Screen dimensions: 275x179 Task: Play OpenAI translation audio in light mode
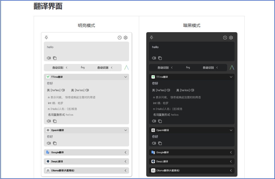(x=49, y=143)
